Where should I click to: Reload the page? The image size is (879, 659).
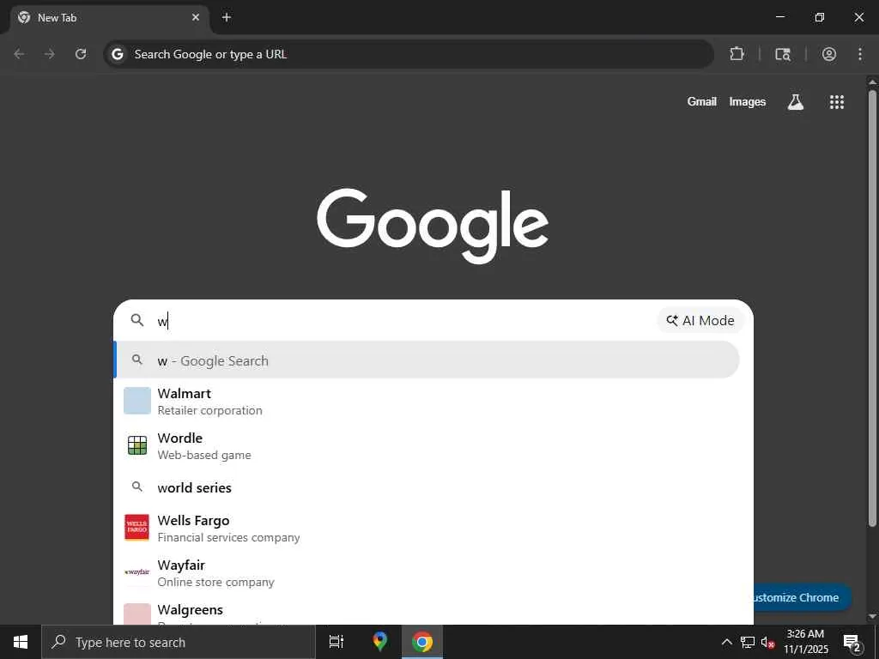point(81,54)
